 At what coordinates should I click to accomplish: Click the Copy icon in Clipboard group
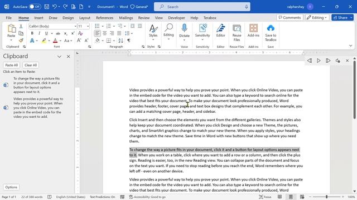click(x=21, y=33)
